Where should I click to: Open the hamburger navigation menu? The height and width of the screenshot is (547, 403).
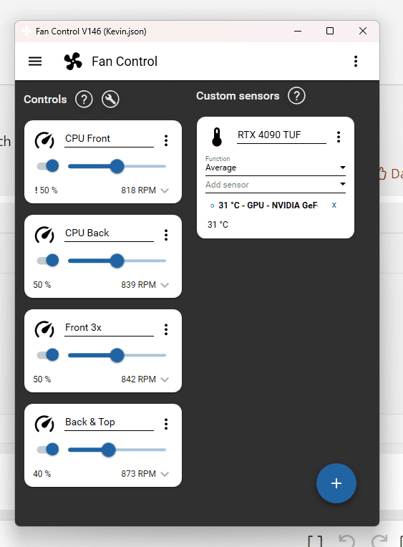tap(35, 62)
